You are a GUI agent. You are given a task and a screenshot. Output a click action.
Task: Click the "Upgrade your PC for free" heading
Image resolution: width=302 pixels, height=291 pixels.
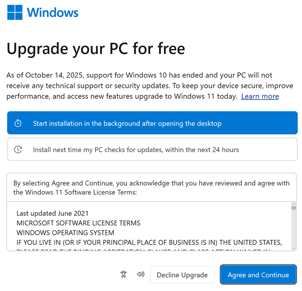tap(96, 48)
